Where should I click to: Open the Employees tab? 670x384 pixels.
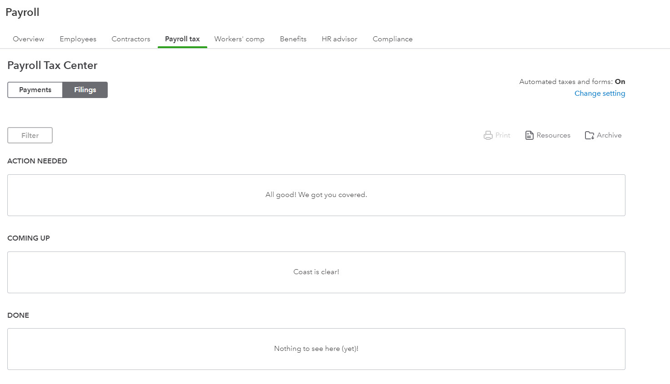pos(78,39)
